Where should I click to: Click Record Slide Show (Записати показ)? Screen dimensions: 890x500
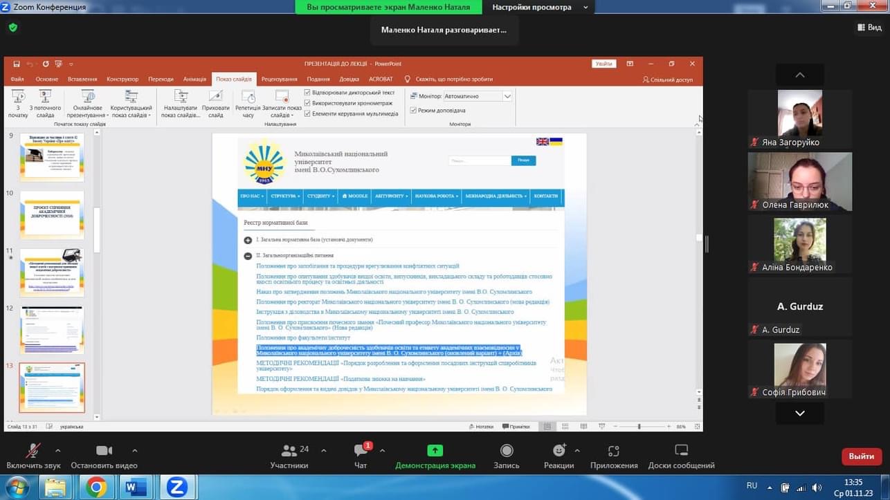point(281,104)
